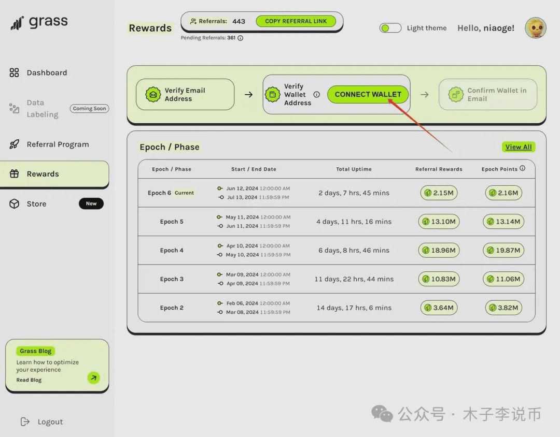This screenshot has width=560, height=437.
Task: Click the grass logo icon
Action: pos(17,23)
